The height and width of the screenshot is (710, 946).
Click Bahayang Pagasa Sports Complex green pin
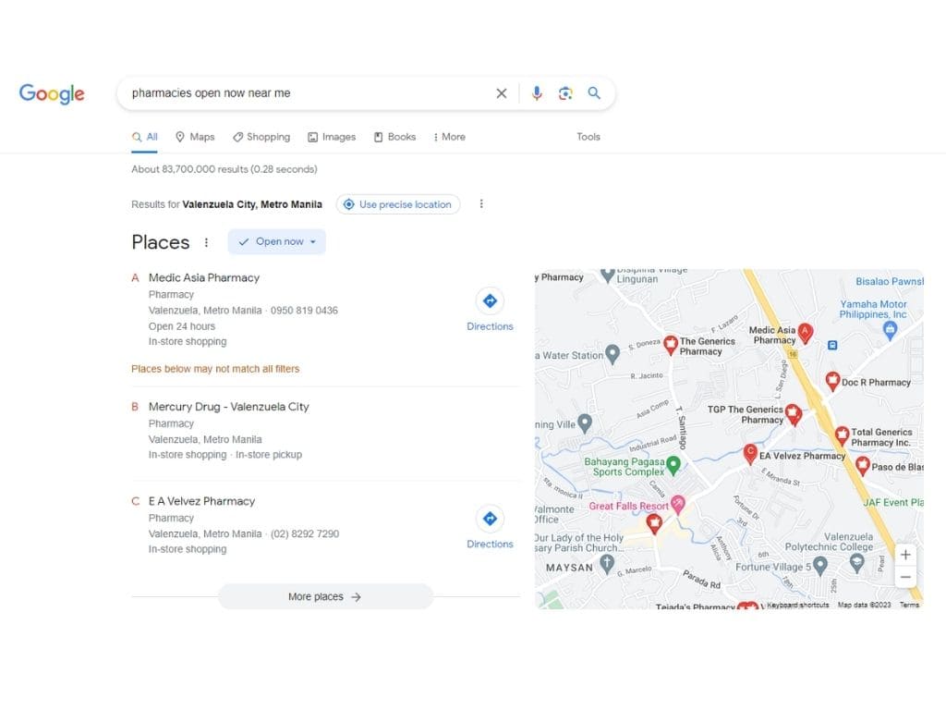673,465
